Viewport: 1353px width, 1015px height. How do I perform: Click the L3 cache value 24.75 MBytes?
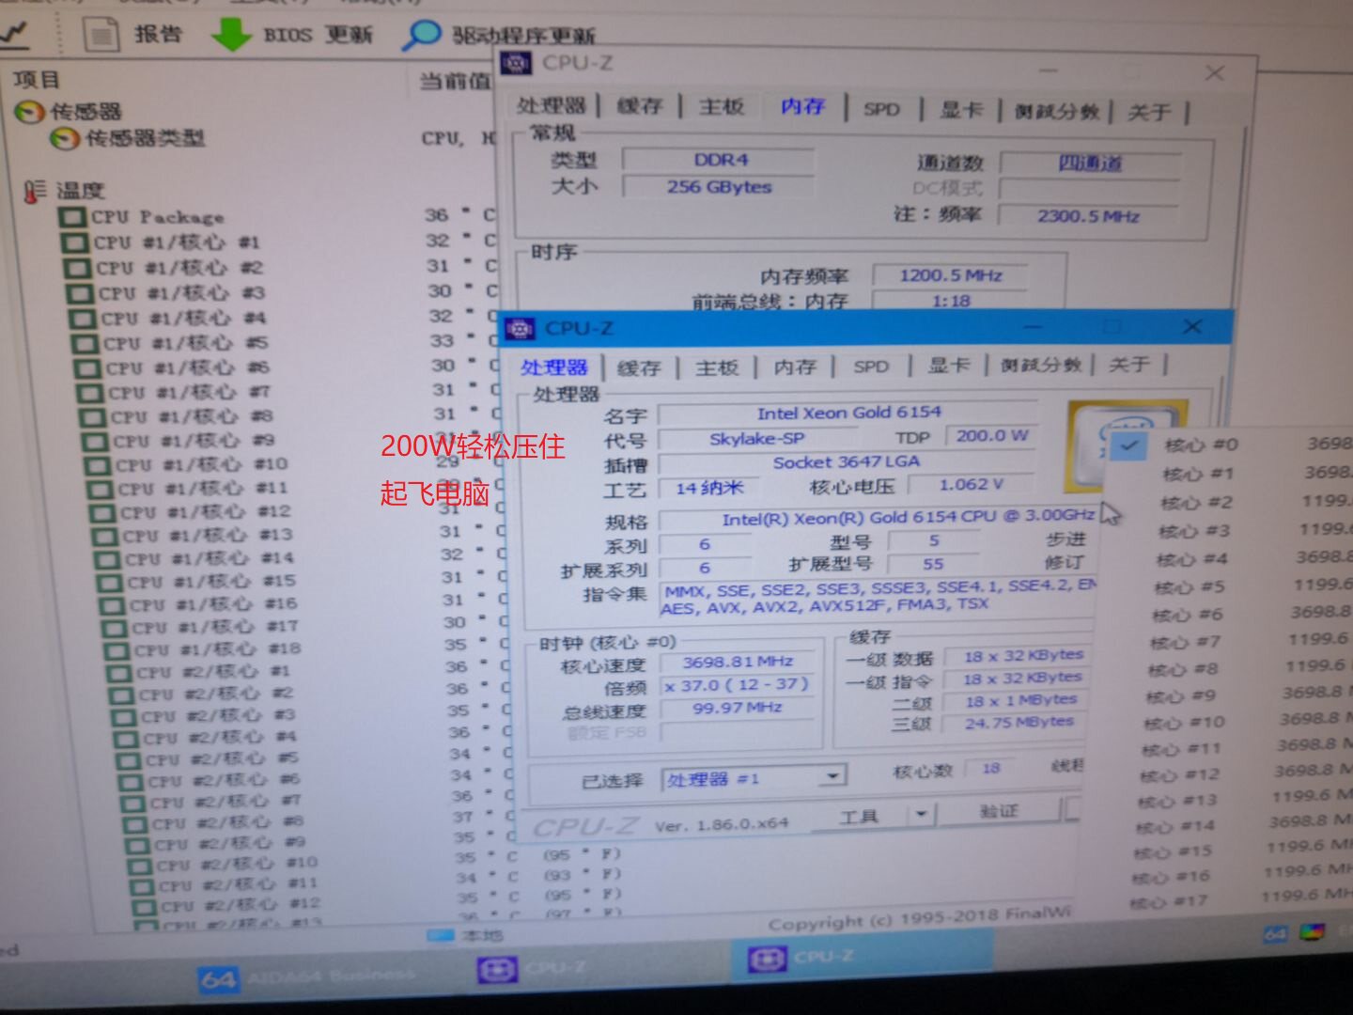1019,722
